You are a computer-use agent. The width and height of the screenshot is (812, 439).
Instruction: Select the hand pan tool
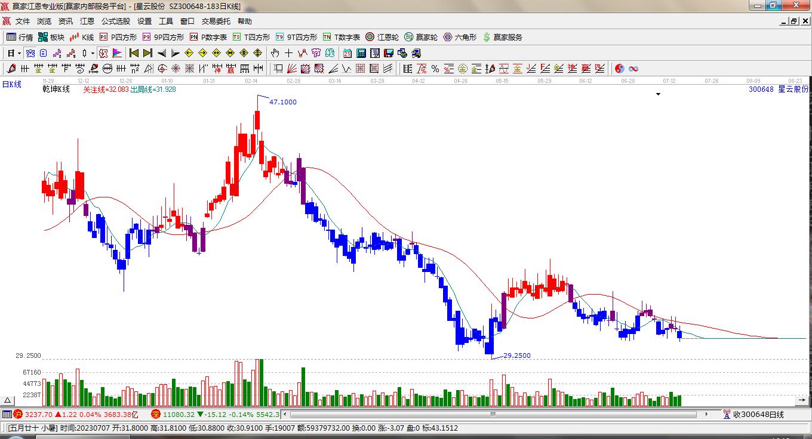click(275, 53)
